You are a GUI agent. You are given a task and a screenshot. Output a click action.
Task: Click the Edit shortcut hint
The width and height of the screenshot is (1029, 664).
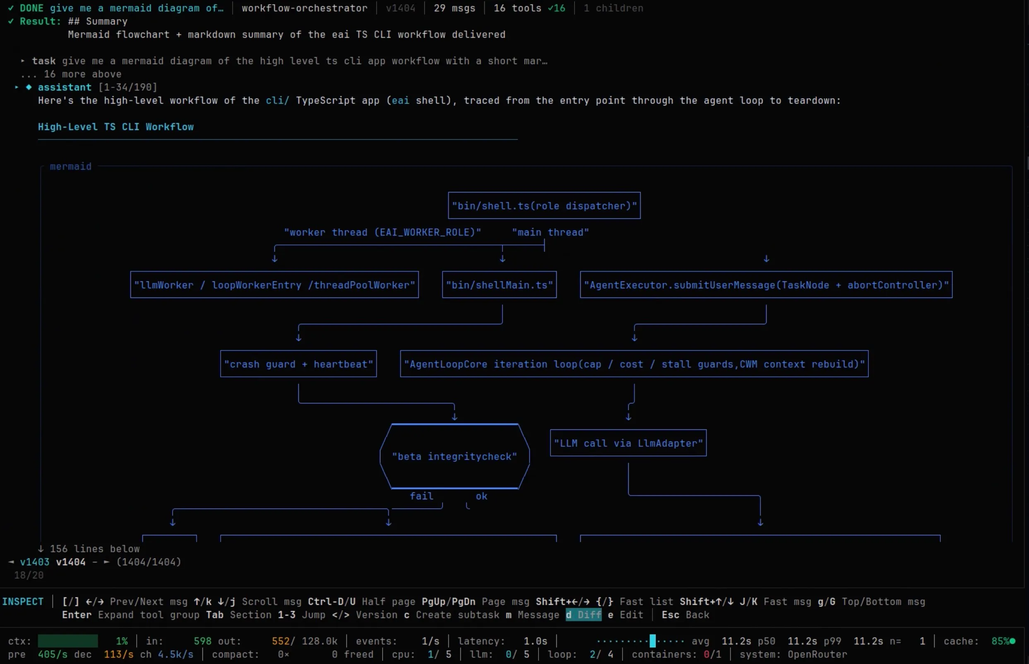[625, 615]
